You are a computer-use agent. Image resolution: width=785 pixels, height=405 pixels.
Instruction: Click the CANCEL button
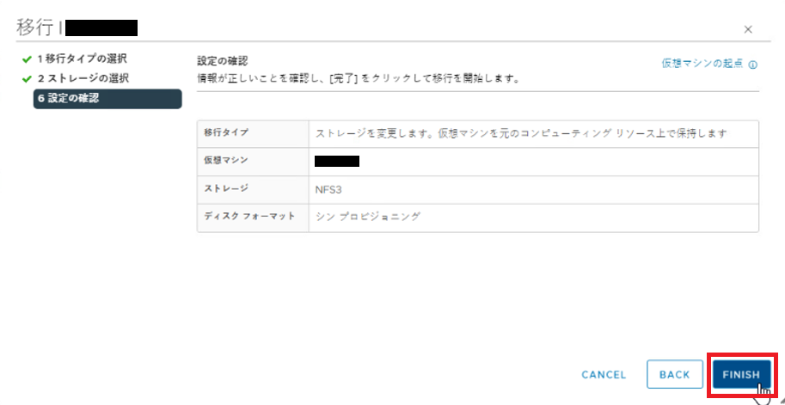(604, 374)
